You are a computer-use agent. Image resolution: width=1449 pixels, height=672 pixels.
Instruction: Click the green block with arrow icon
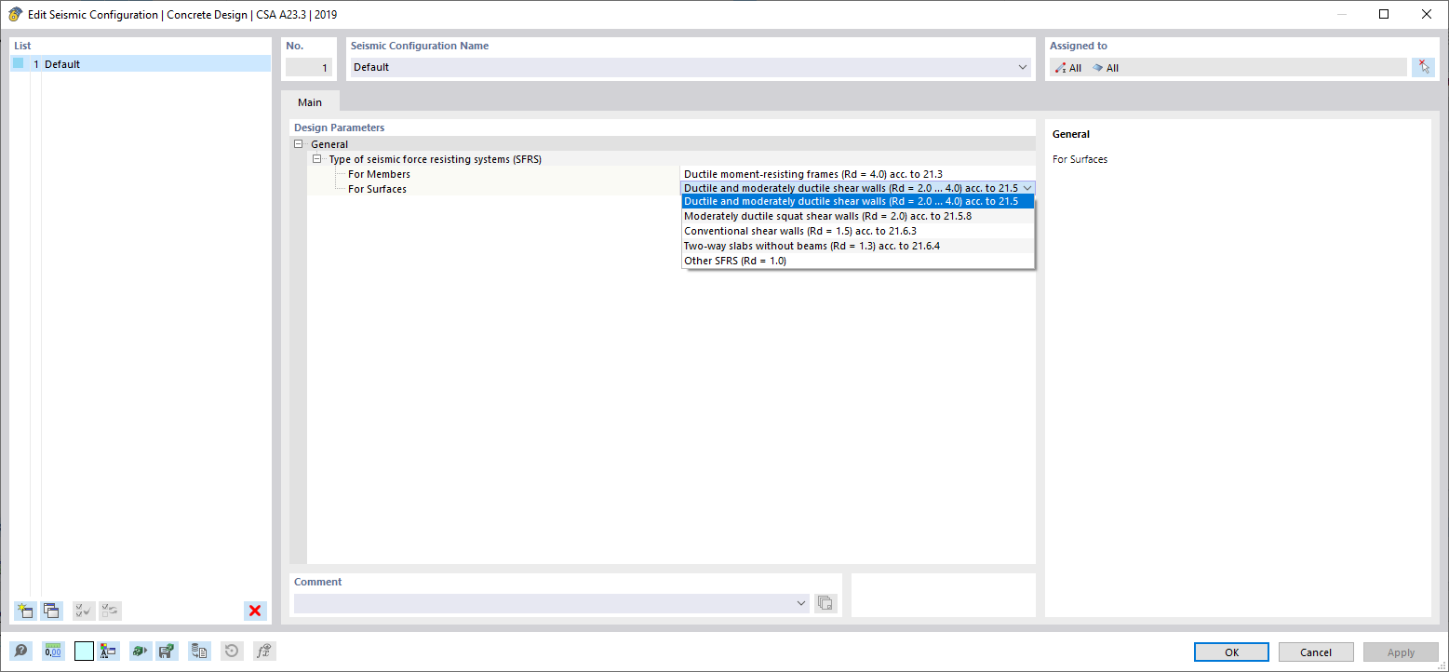coord(141,652)
